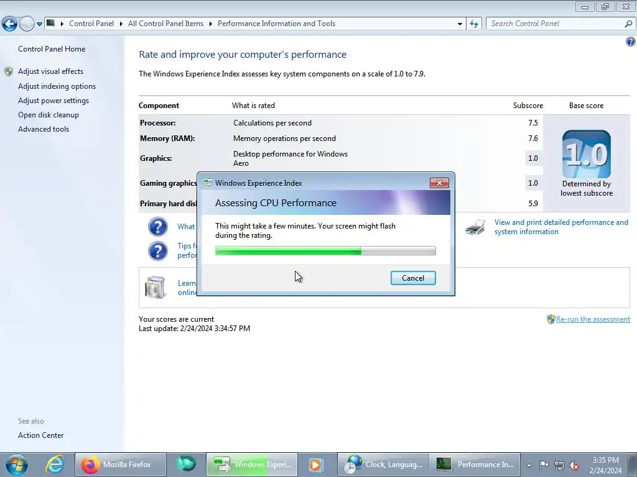Click the Processor subscore 7.5

533,123
